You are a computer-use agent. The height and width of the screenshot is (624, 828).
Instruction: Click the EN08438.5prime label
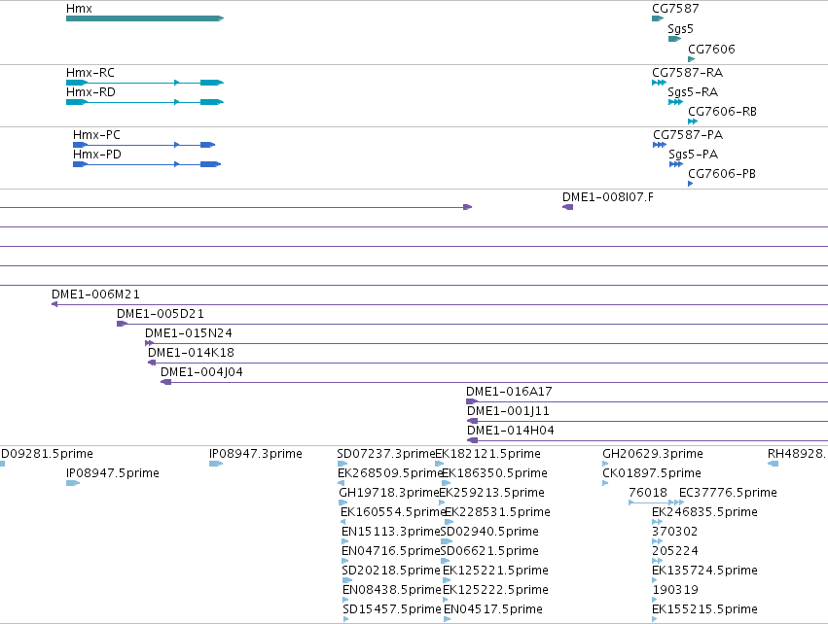(x=392, y=590)
